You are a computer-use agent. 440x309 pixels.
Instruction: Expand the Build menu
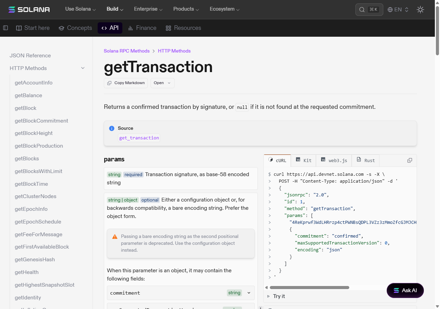click(x=115, y=9)
